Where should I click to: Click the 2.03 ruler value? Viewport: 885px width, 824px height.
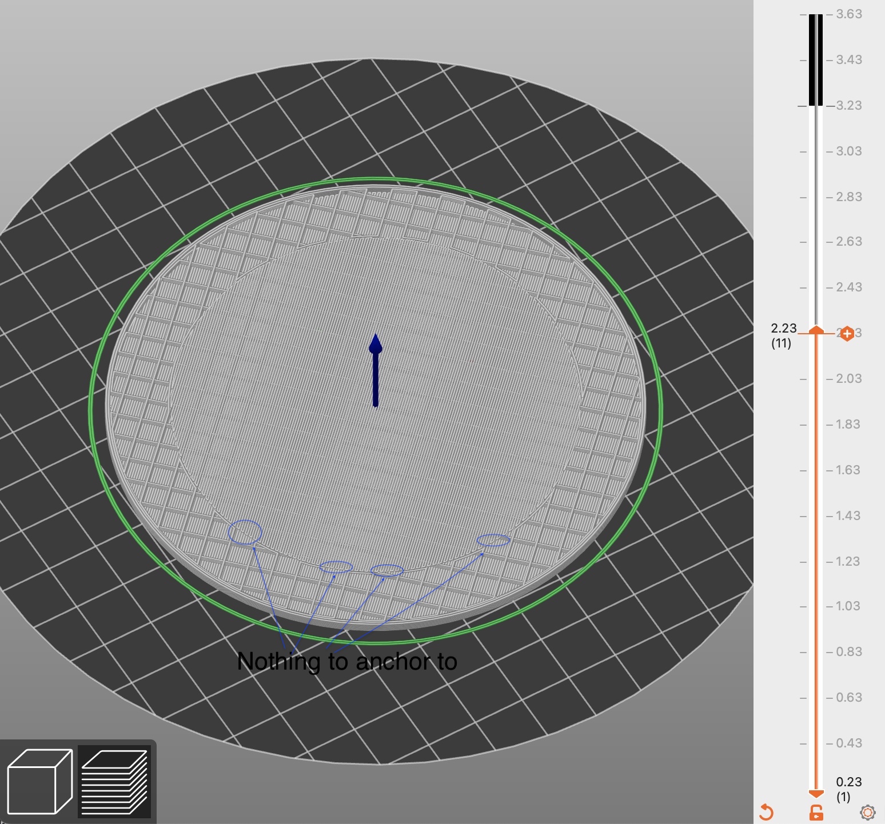tap(849, 379)
